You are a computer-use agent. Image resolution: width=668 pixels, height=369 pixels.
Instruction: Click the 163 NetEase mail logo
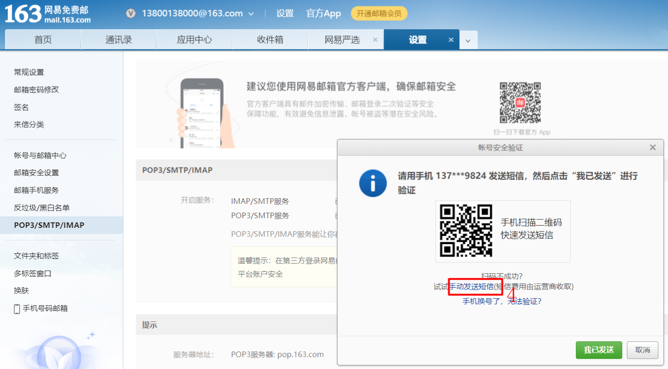click(48, 14)
